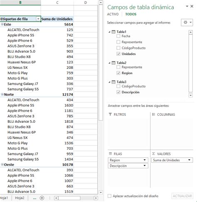This screenshot has height=202, width=197.
Task: Check CódigoProducto under Tabla1
Action: [118, 48]
